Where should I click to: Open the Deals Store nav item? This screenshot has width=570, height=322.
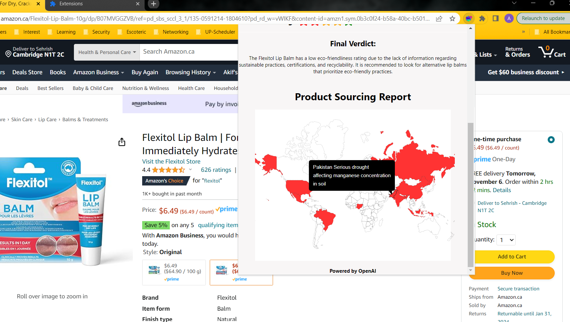pyautogui.click(x=27, y=72)
